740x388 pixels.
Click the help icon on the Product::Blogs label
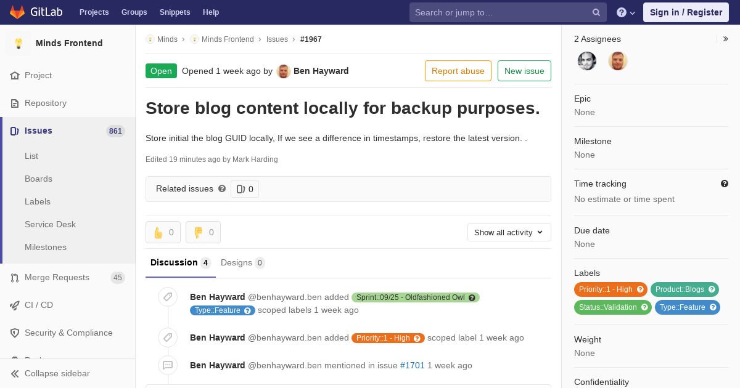tap(712, 289)
